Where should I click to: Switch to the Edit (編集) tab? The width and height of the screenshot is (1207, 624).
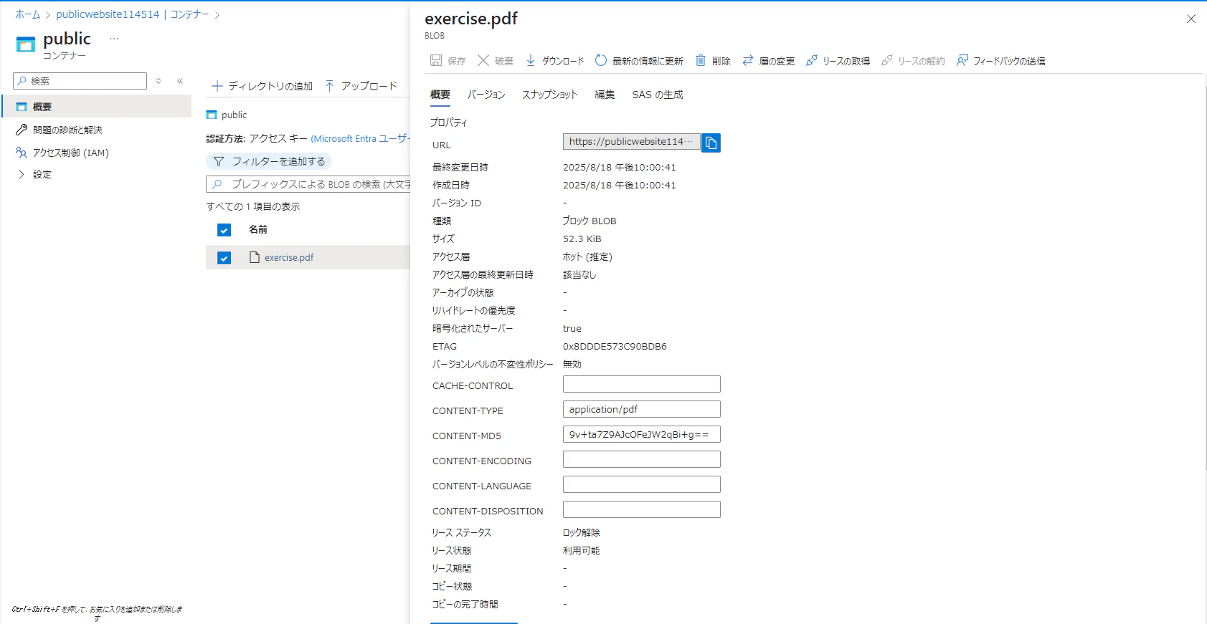pyautogui.click(x=605, y=95)
